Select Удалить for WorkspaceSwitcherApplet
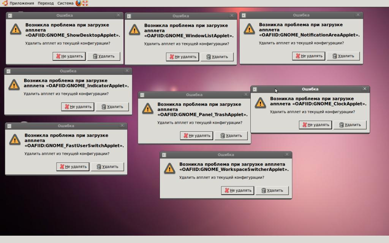Image resolution: width=389 pixels, height=243 pixels. coord(272,191)
